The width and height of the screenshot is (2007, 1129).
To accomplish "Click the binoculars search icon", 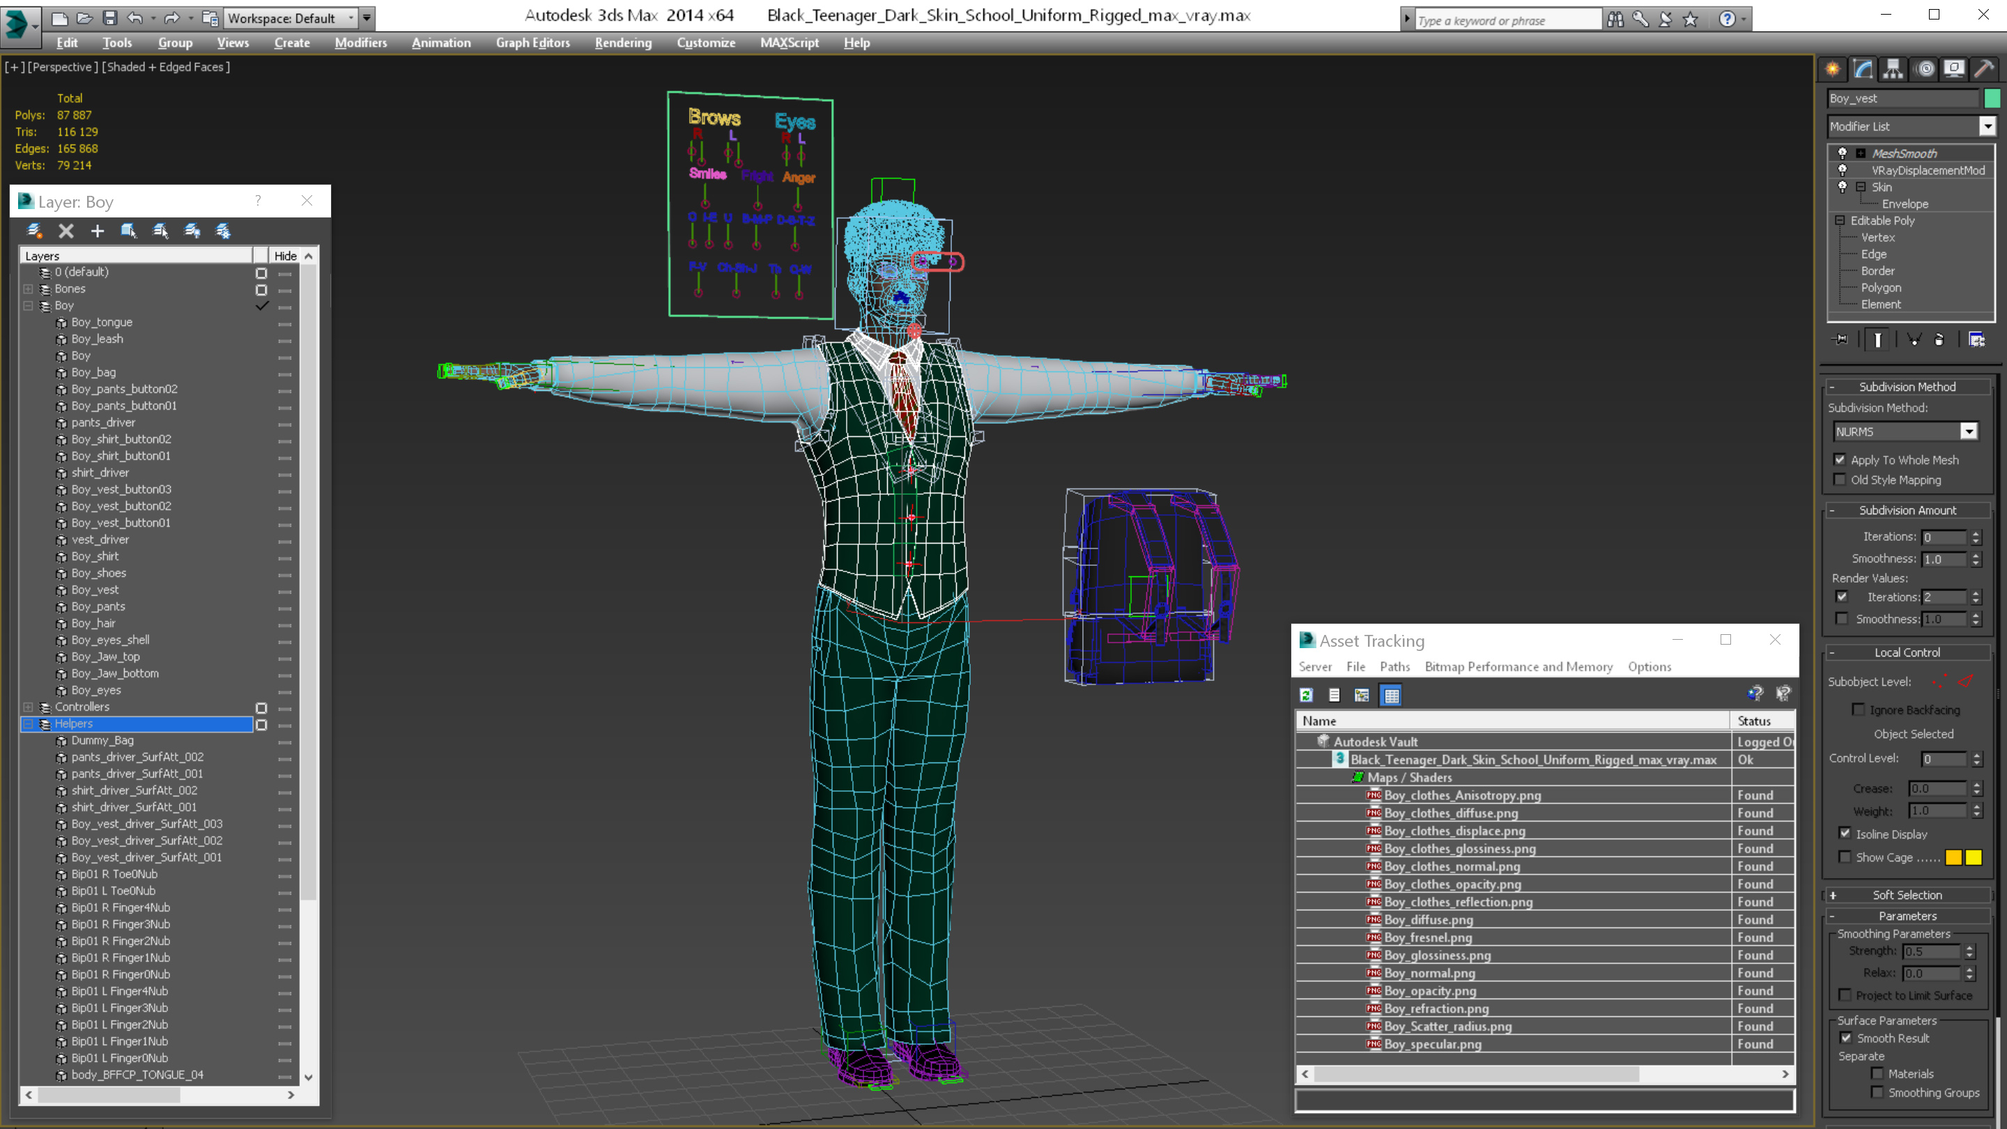I will [x=1615, y=19].
